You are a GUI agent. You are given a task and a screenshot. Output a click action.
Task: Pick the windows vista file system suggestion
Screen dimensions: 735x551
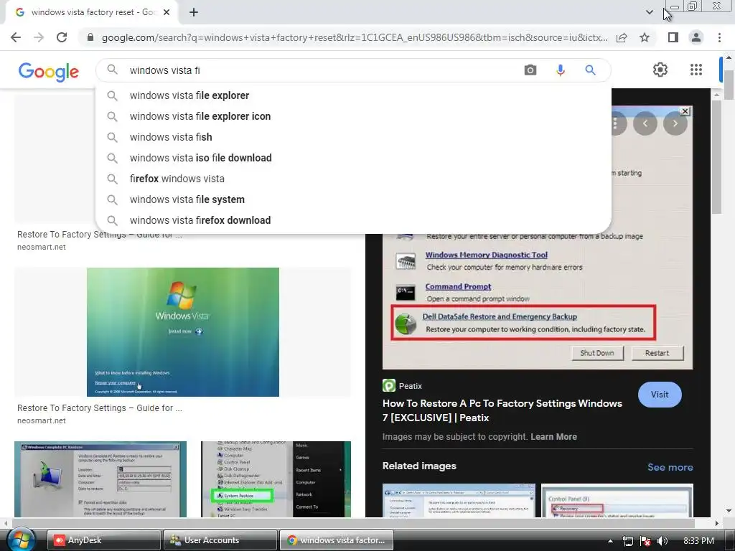click(353, 199)
